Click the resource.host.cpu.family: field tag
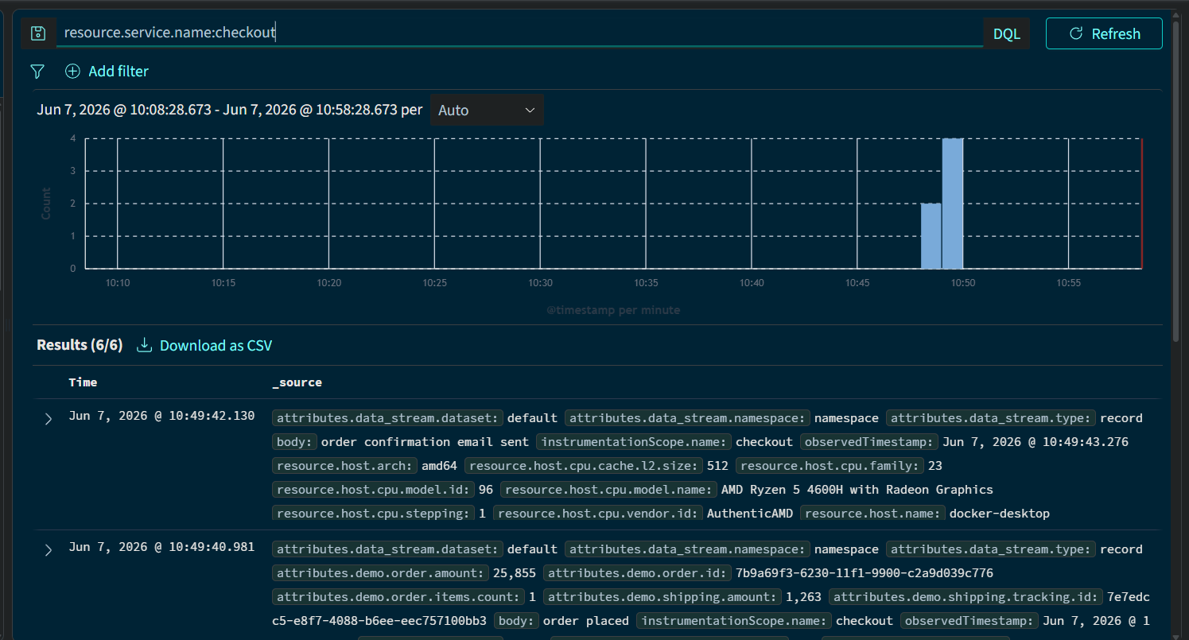The image size is (1189, 640). point(830,465)
